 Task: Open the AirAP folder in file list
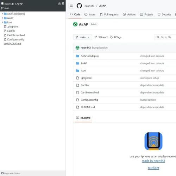click(84, 63)
